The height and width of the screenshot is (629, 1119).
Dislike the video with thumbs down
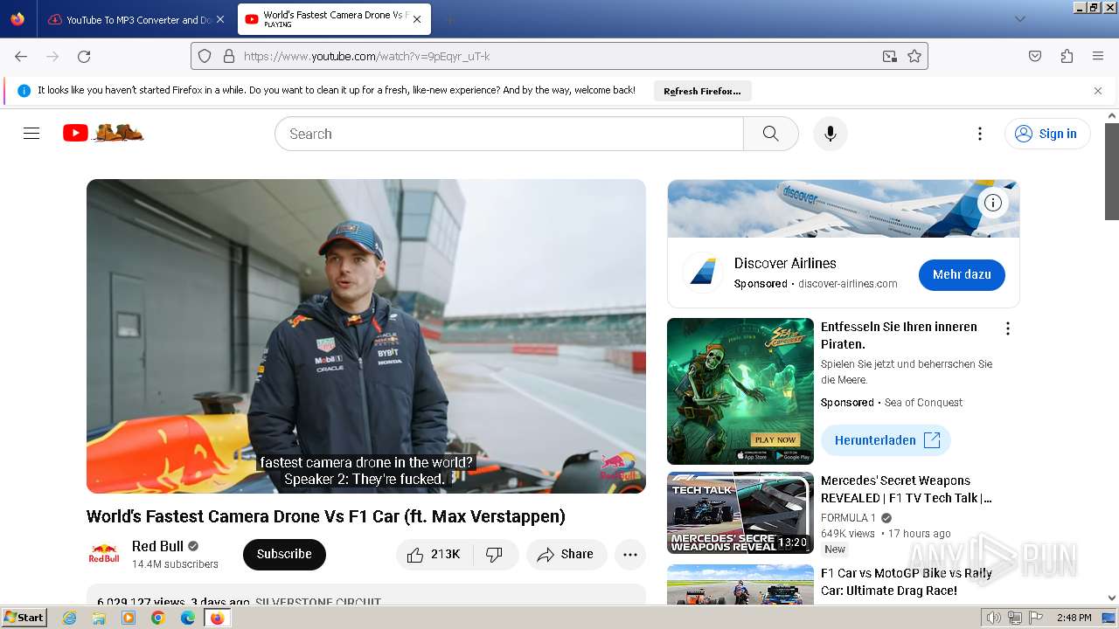[495, 555]
